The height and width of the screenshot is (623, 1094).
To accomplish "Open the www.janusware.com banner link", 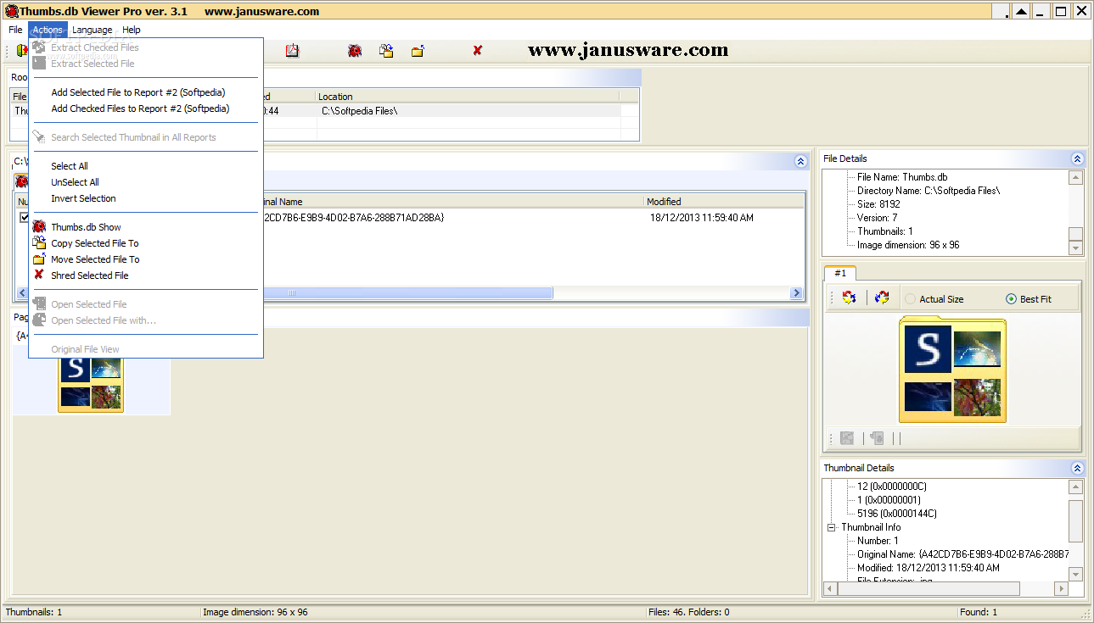I will point(628,50).
